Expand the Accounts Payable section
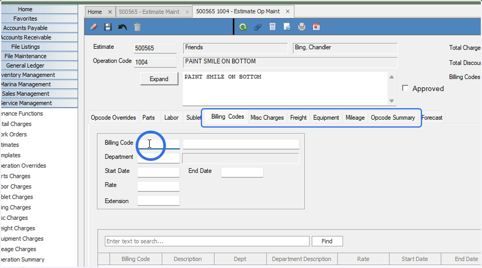This screenshot has width=482, height=268. coord(39,28)
